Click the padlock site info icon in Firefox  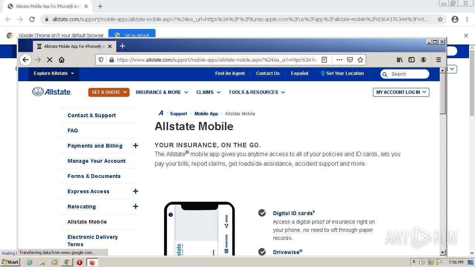(111, 60)
